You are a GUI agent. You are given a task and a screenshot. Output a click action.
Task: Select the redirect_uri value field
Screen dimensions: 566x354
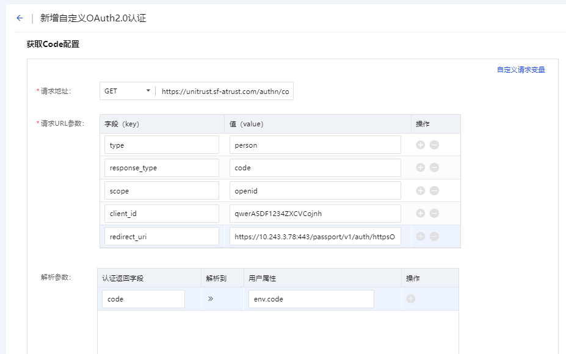coord(315,236)
